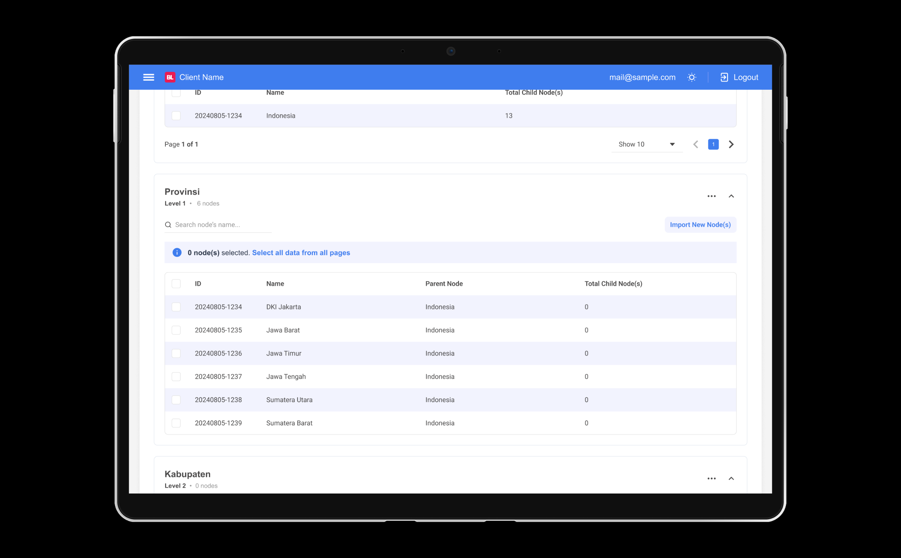Toggle the light/dark theme sun icon

coord(692,77)
